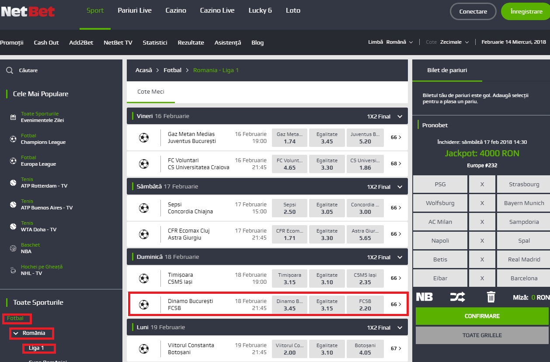The image size is (550, 362).
Task: Click the shuffle random picks icon
Action: click(x=457, y=297)
